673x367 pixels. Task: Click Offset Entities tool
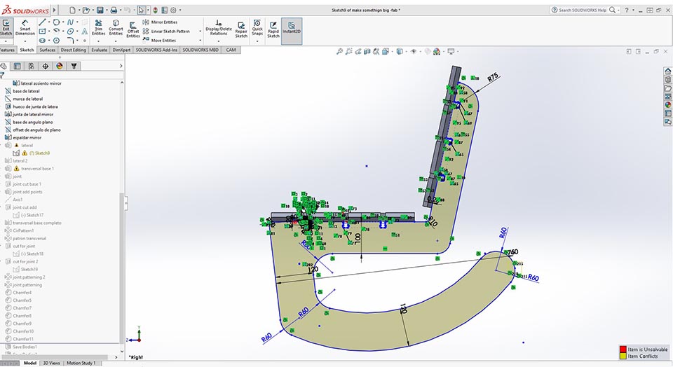click(x=133, y=29)
